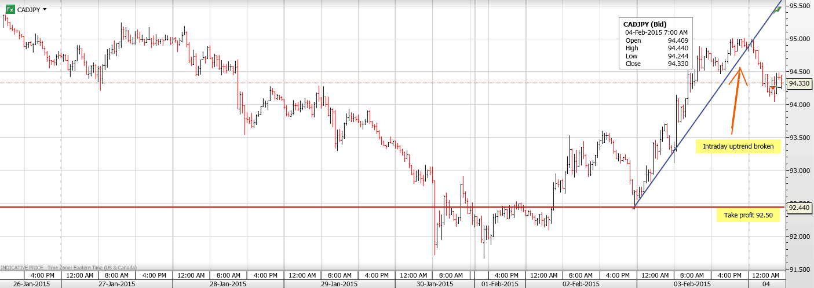Open the CADJPY symbol dropdown arrow

45,9
